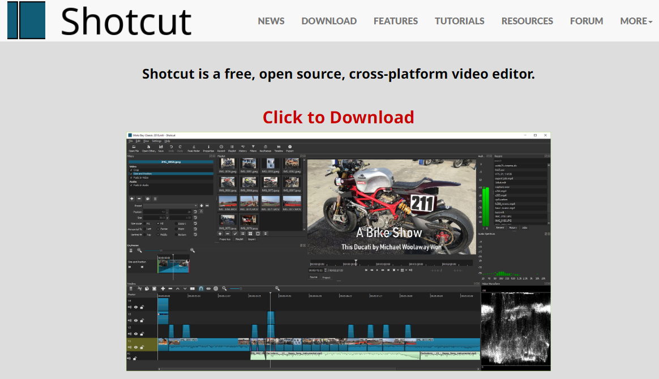Open the timeline hamburger menu icon
Screen dimensions: 659x379
131,288
